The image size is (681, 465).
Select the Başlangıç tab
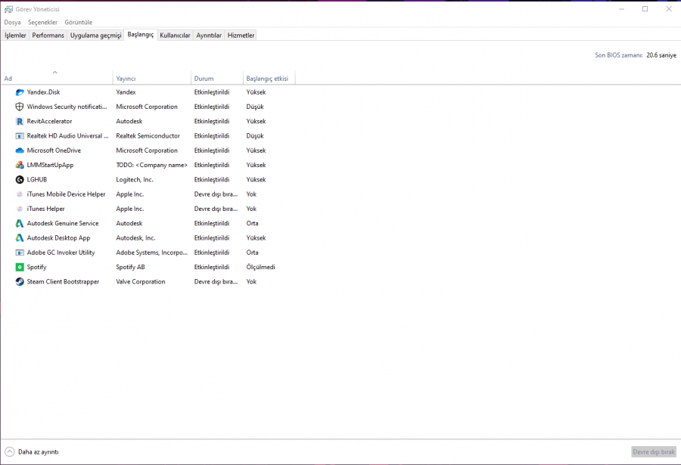tap(140, 35)
